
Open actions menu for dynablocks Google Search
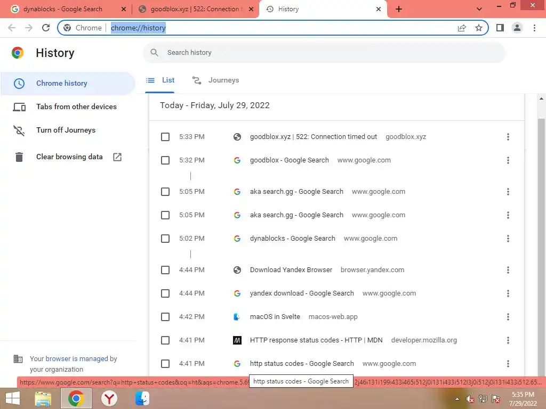point(508,239)
